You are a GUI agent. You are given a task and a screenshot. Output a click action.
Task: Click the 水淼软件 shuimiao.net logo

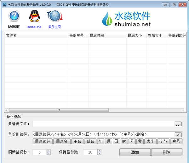(126, 19)
